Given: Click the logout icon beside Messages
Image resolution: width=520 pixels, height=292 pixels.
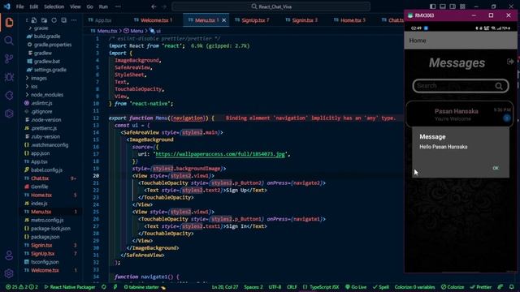Looking at the screenshot, I should coord(510,62).
